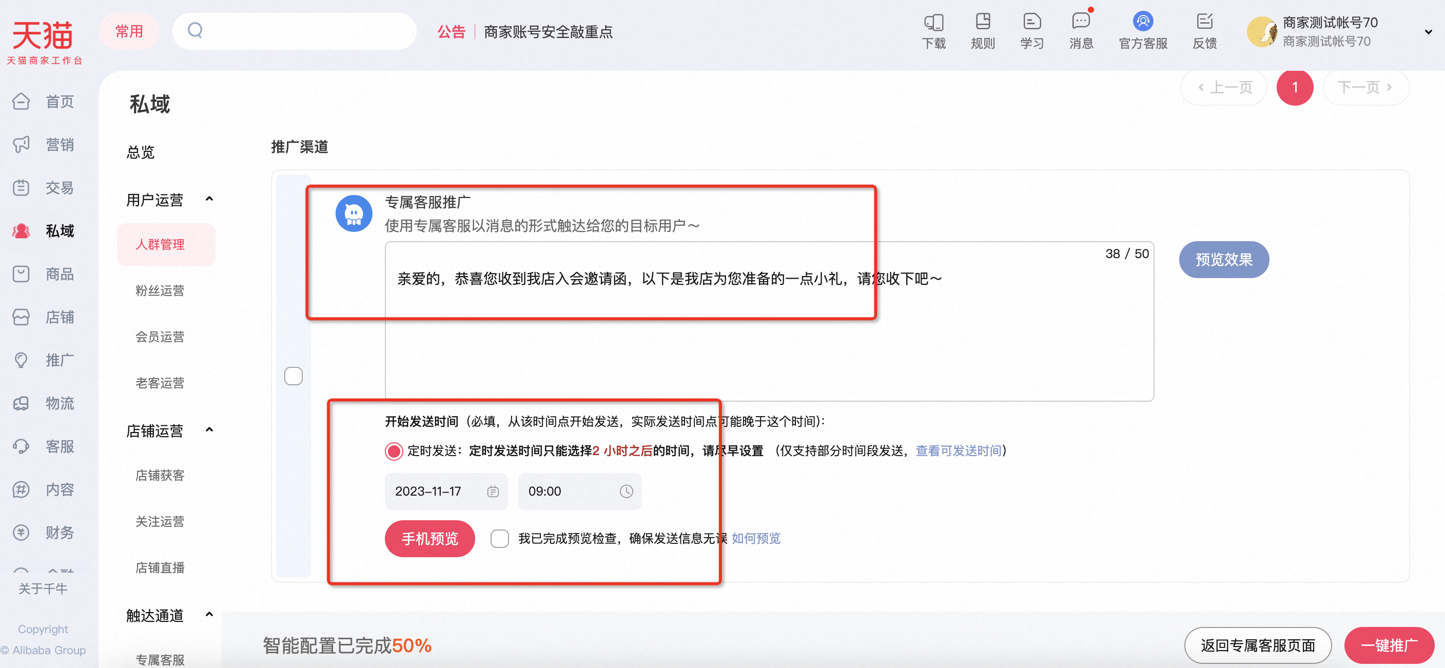1445x668 pixels.
Task: Open 客服 headset icon in sidebar
Action: [x=22, y=446]
